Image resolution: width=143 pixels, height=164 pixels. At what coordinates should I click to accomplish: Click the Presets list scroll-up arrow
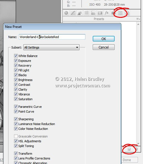138,24
